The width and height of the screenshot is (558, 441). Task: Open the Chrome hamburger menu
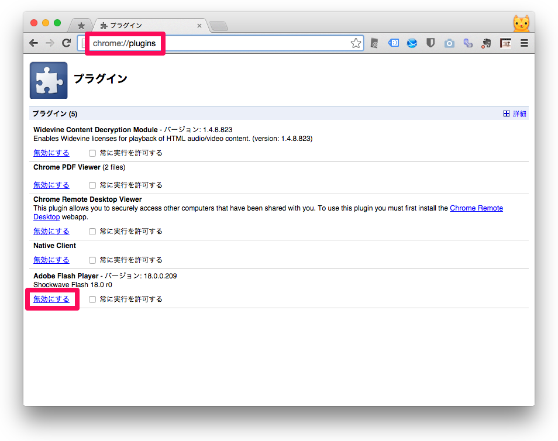pyautogui.click(x=524, y=43)
